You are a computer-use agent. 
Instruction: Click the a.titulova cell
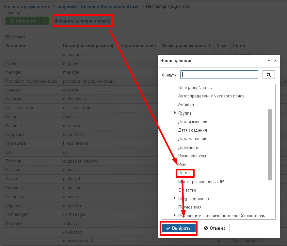coord(89,223)
